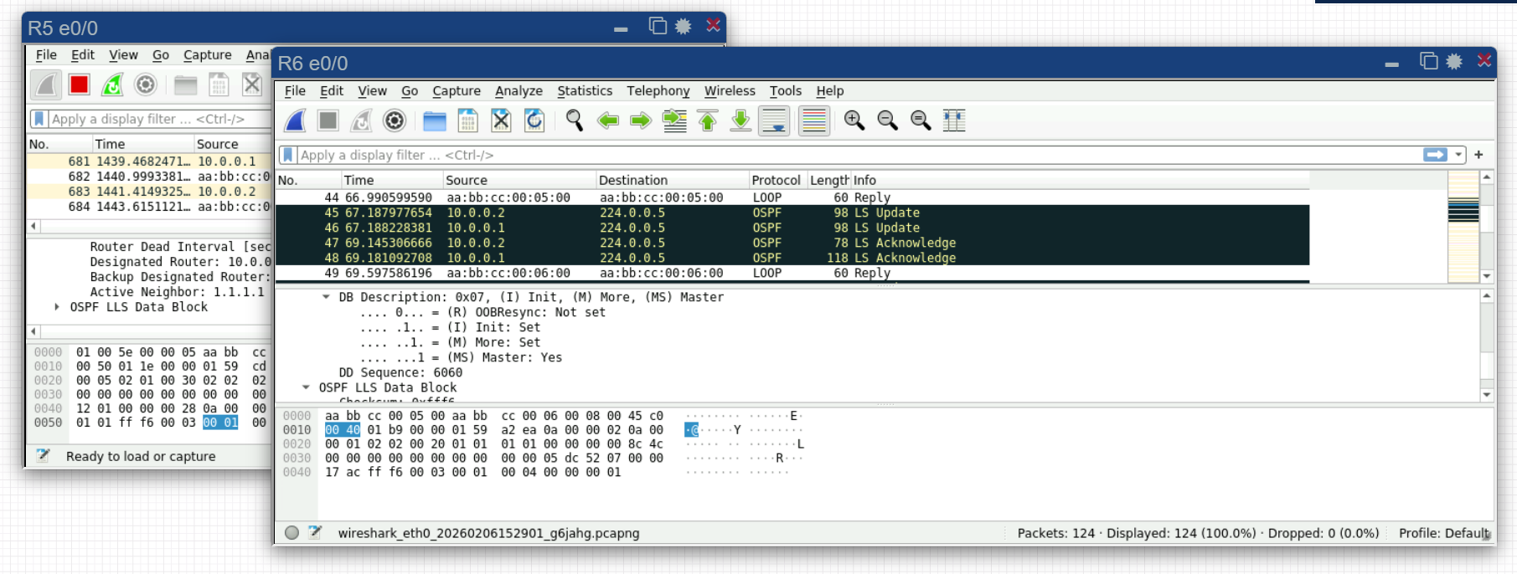Stop the running capture in R5 window
The image size is (1517, 574).
(80, 85)
